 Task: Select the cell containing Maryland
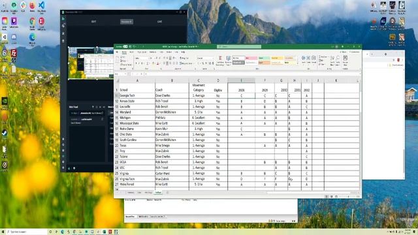137,112
